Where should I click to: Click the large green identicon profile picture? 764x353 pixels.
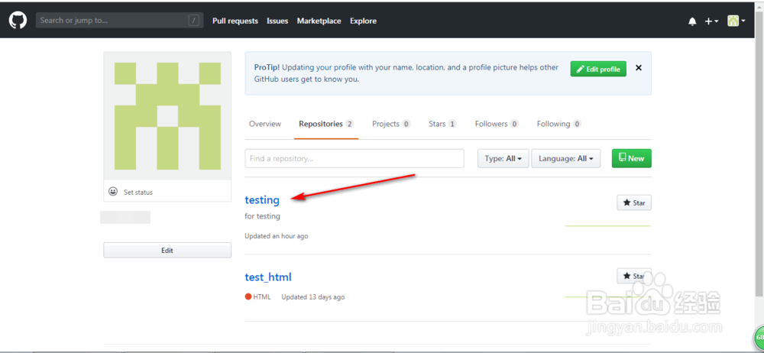[x=167, y=115]
